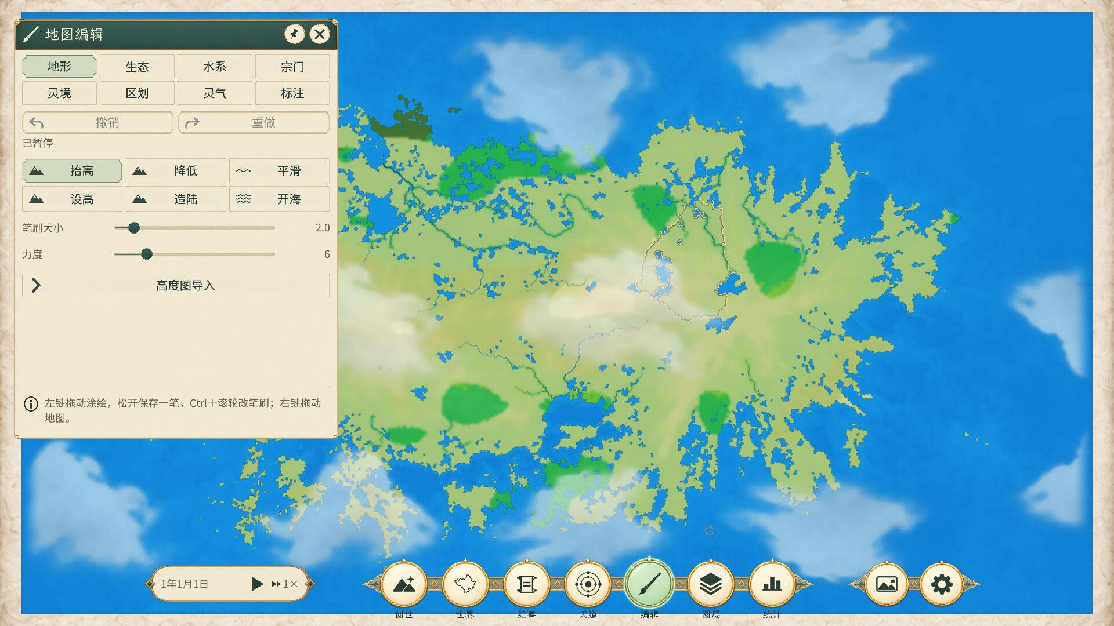Select the 抬高 raise terrain tool

coord(72,171)
